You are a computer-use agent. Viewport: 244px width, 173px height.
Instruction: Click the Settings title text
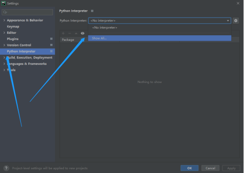pos(13,3)
